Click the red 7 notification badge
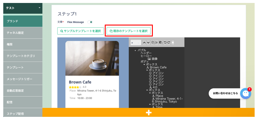The height and width of the screenshot is (121, 257). [x=249, y=89]
